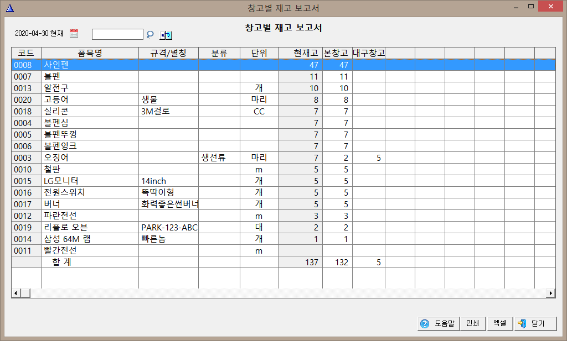
Task: Select the 버너 item cell
Action: 90,204
